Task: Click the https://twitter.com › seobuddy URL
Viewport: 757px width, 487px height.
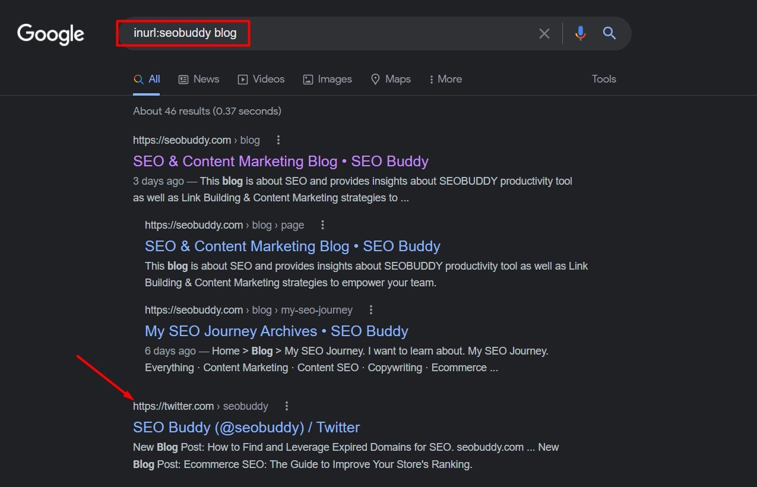Action: 201,406
